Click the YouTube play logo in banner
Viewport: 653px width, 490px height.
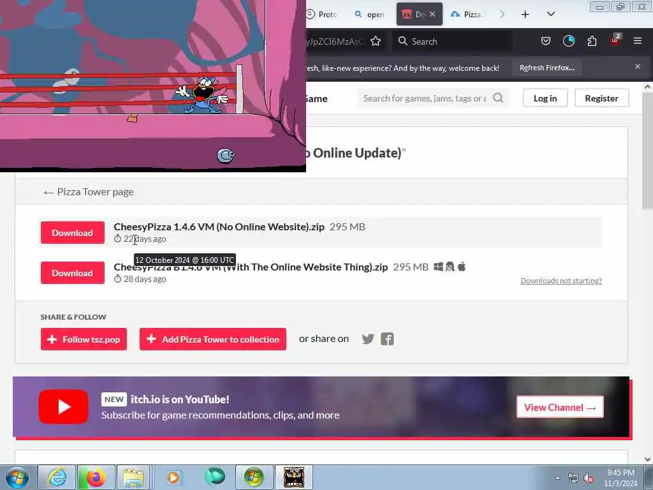[63, 406]
